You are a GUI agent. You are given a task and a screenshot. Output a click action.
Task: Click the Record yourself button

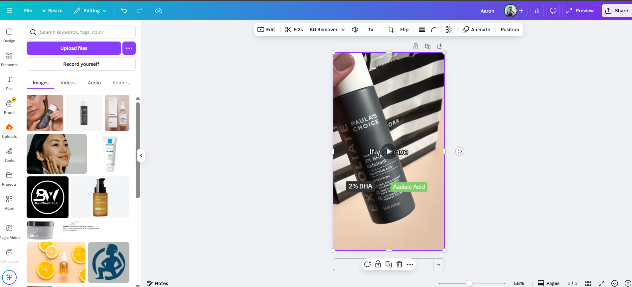click(x=81, y=64)
